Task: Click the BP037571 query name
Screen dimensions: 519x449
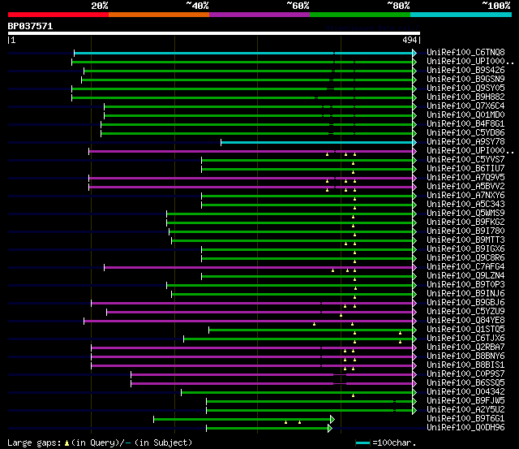Action: 30,26
